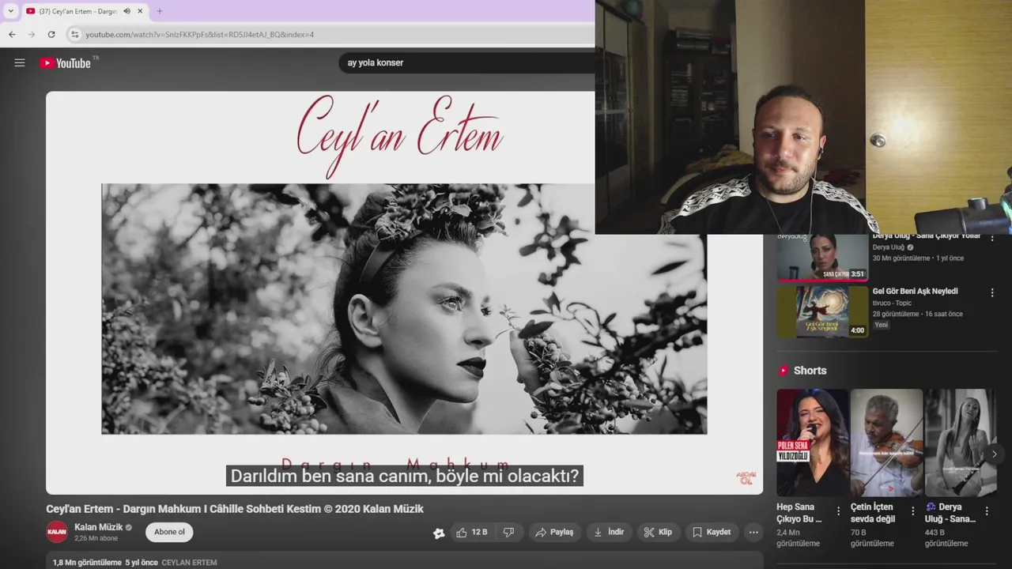Open 'Gel Gör Beni Aşk Neyledi' title link
The image size is (1012, 569).
915,291
